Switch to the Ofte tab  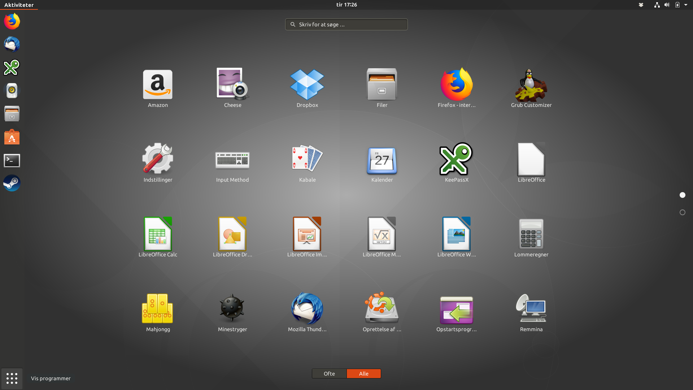coord(329,373)
